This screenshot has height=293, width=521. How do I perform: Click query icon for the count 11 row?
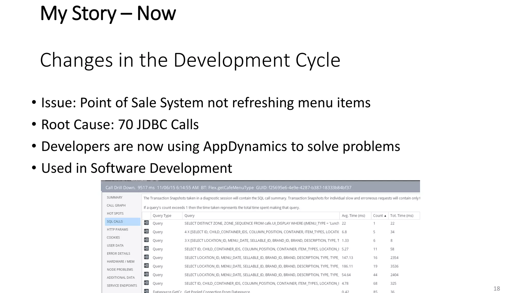tap(147, 248)
